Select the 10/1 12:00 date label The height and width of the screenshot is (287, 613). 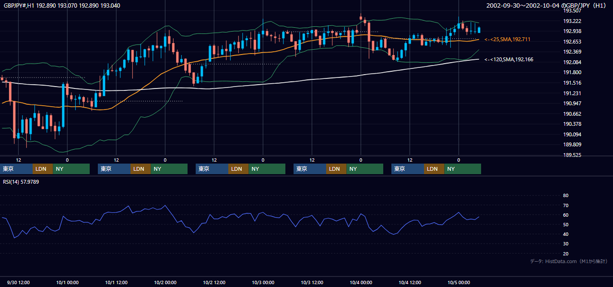tap(117, 283)
